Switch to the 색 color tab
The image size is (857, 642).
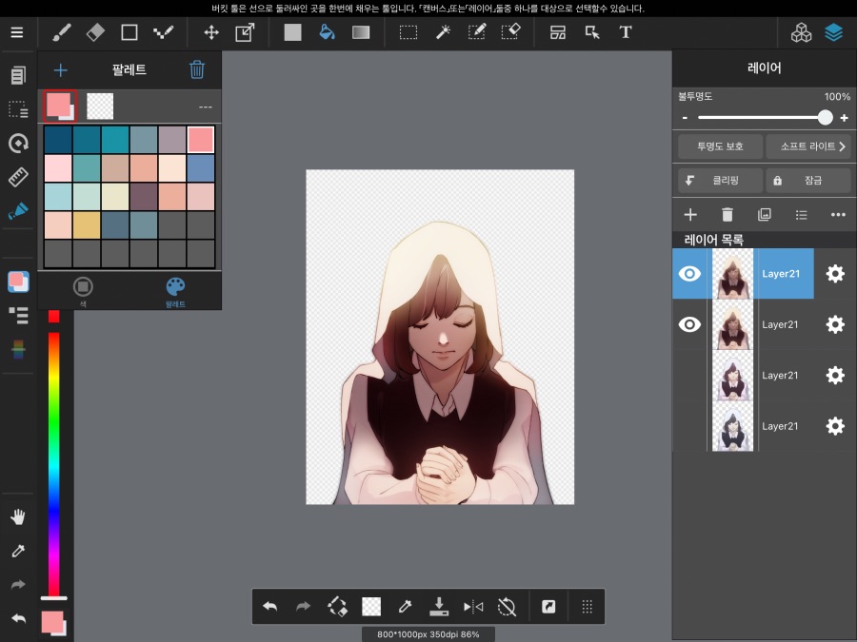pyautogui.click(x=83, y=290)
